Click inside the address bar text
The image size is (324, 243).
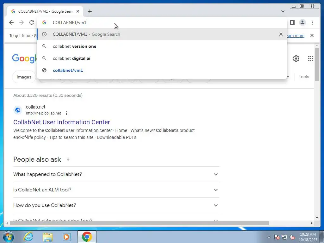point(70,22)
